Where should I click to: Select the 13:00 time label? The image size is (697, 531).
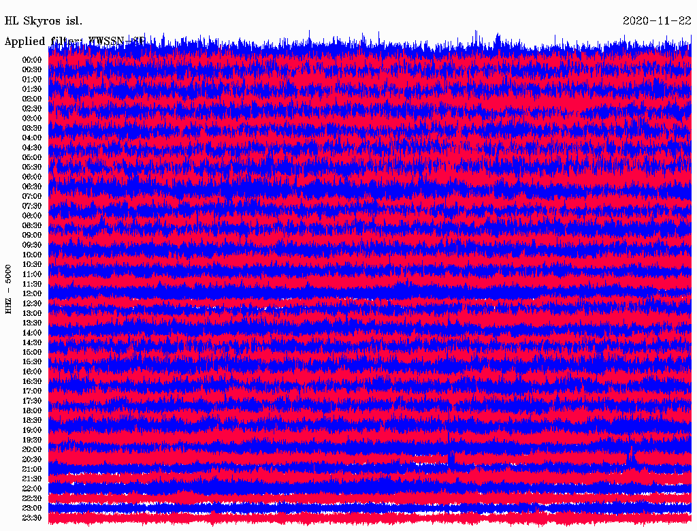[32, 314]
